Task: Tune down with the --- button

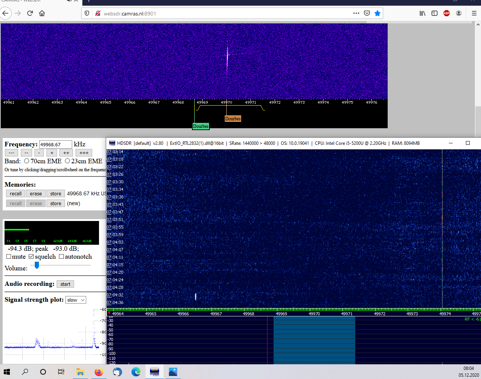Action: click(11, 153)
